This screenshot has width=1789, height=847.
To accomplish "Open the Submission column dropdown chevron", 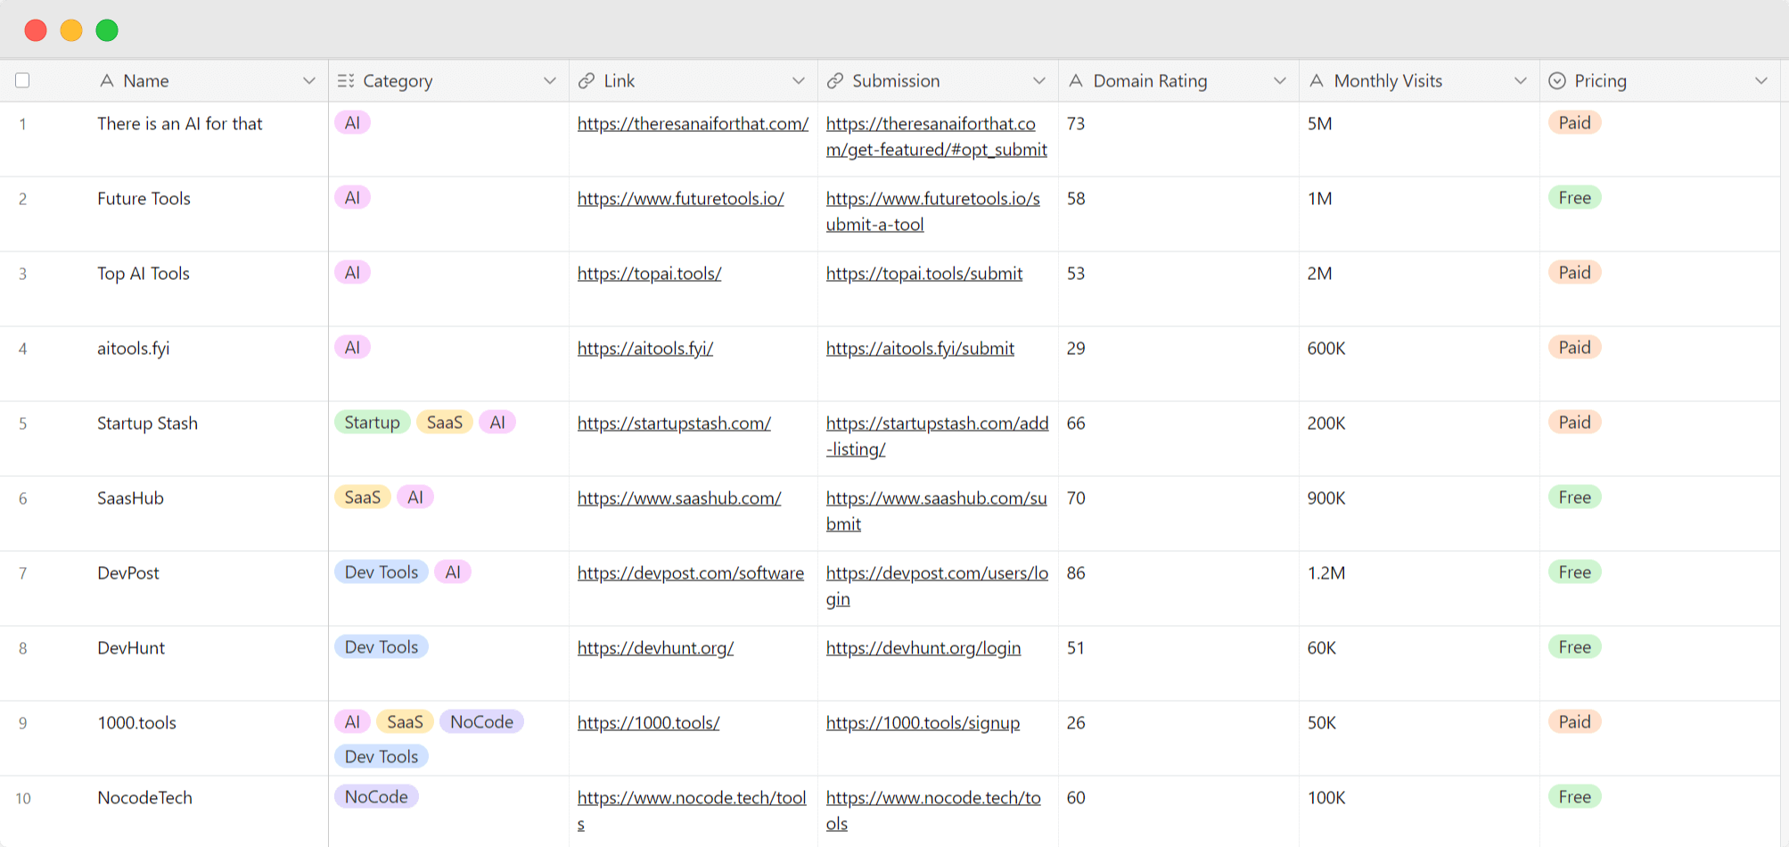I will point(1038,81).
